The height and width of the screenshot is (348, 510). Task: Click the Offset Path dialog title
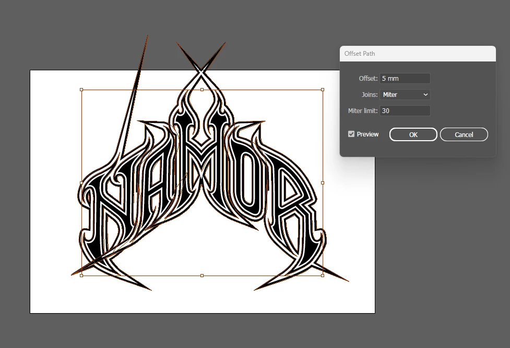(360, 54)
